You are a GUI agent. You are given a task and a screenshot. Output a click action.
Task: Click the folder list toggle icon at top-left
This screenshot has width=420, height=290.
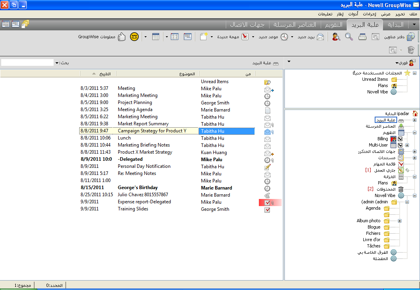click(x=6, y=24)
